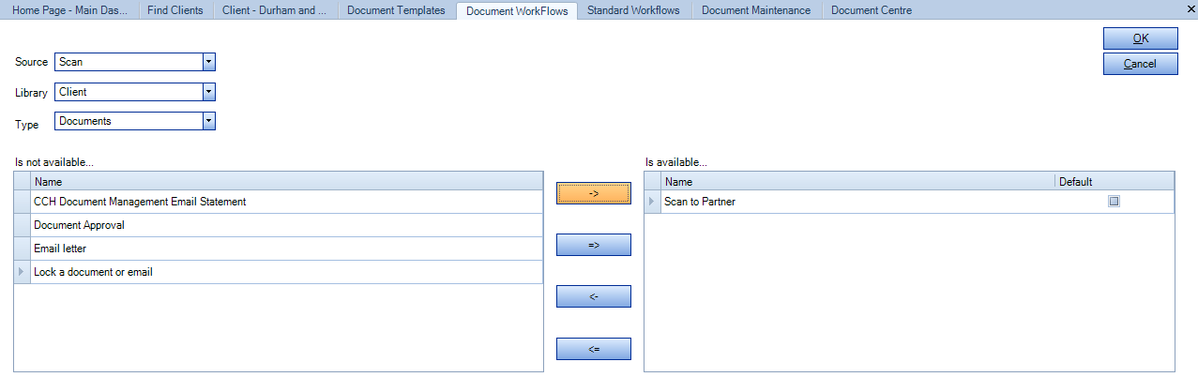Click row selector arrow beside Lock a document
1198x377 pixels.
click(x=23, y=272)
